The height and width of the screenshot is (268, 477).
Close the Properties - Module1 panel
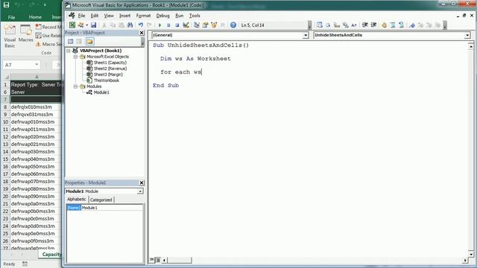pos(142,183)
